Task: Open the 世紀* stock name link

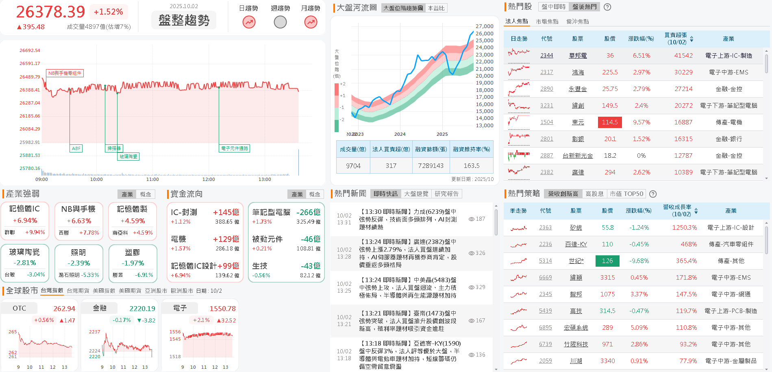Action: pos(576,261)
